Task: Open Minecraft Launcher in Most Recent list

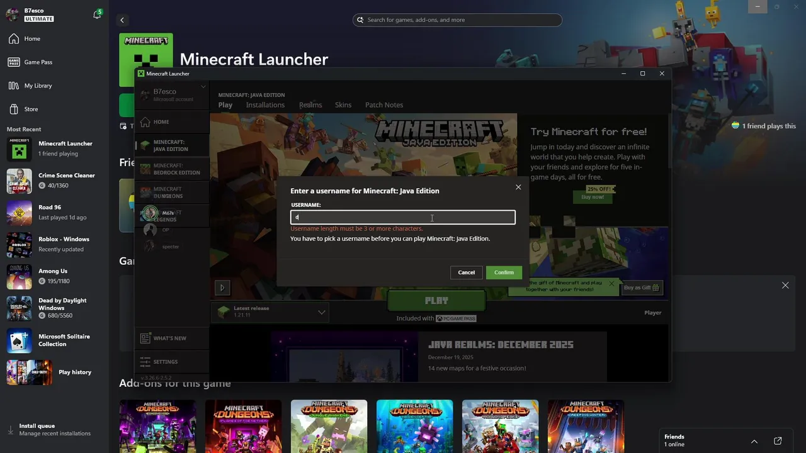Action: point(54,148)
